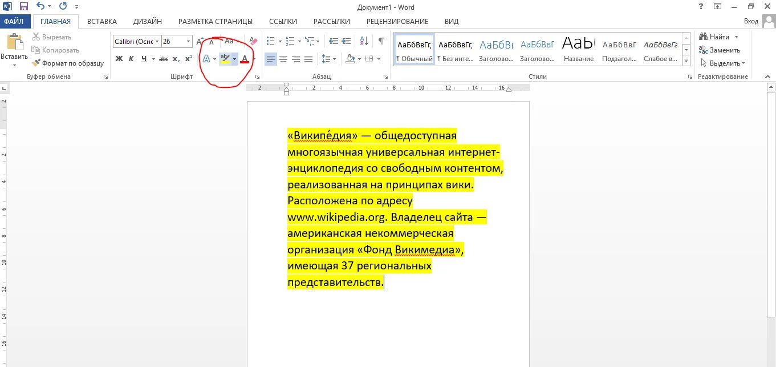776x367 pixels.
Task: Align text right
Action: 296,59
